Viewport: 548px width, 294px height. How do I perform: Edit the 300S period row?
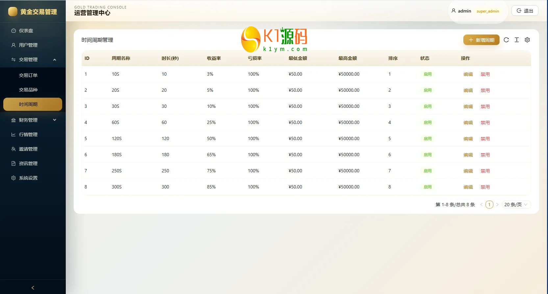[468, 187]
